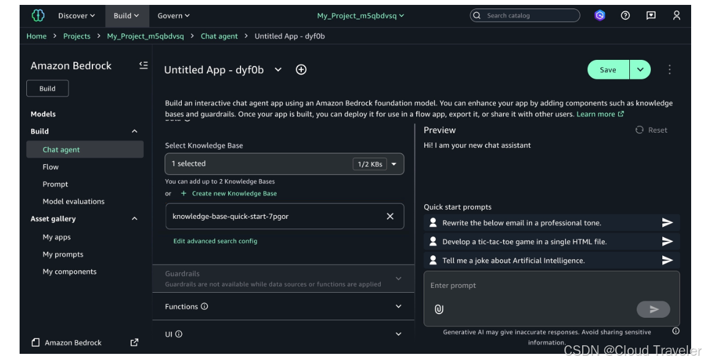This screenshot has width=704, height=363.
Task: Click the Search catalog input field
Action: (x=525, y=16)
